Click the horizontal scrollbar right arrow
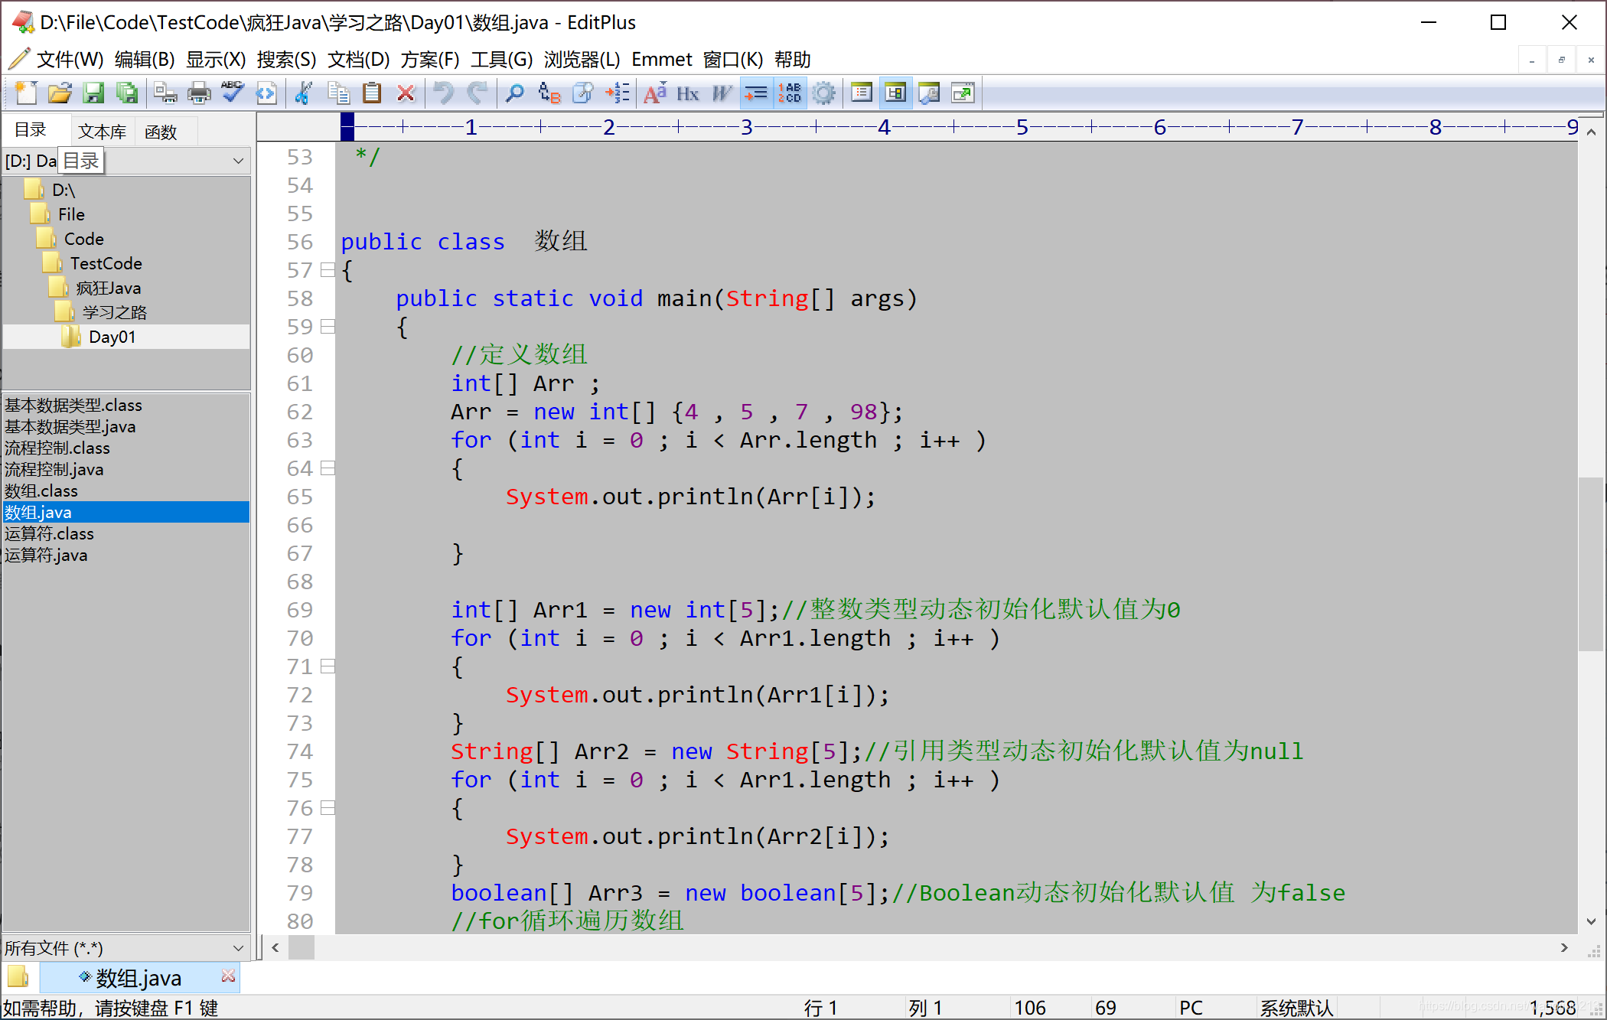This screenshot has width=1607, height=1020. tap(1563, 948)
